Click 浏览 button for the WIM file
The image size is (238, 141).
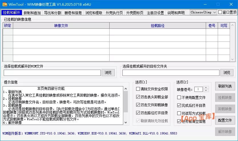coord(108,73)
